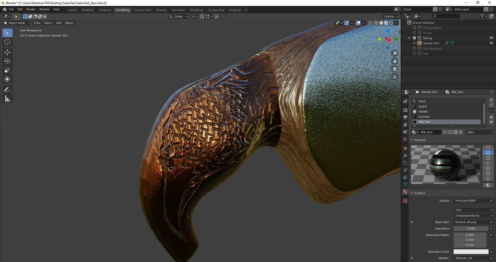Switch to the Shading workspace tab
The image size is (496, 262).
click(161, 10)
